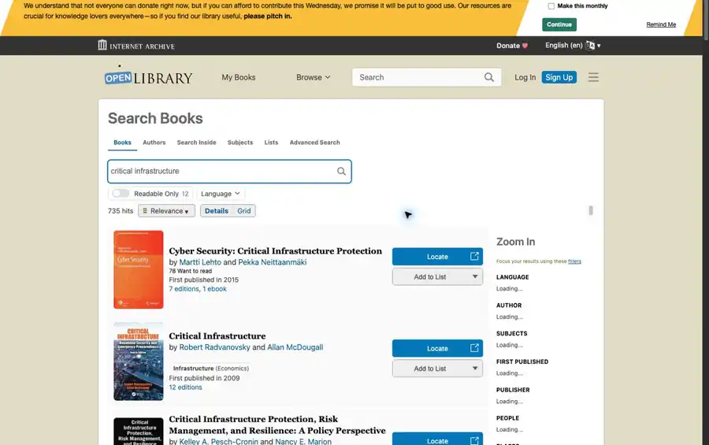Switch to Grid view
Screen dimensions: 709x445
[x=243, y=211]
